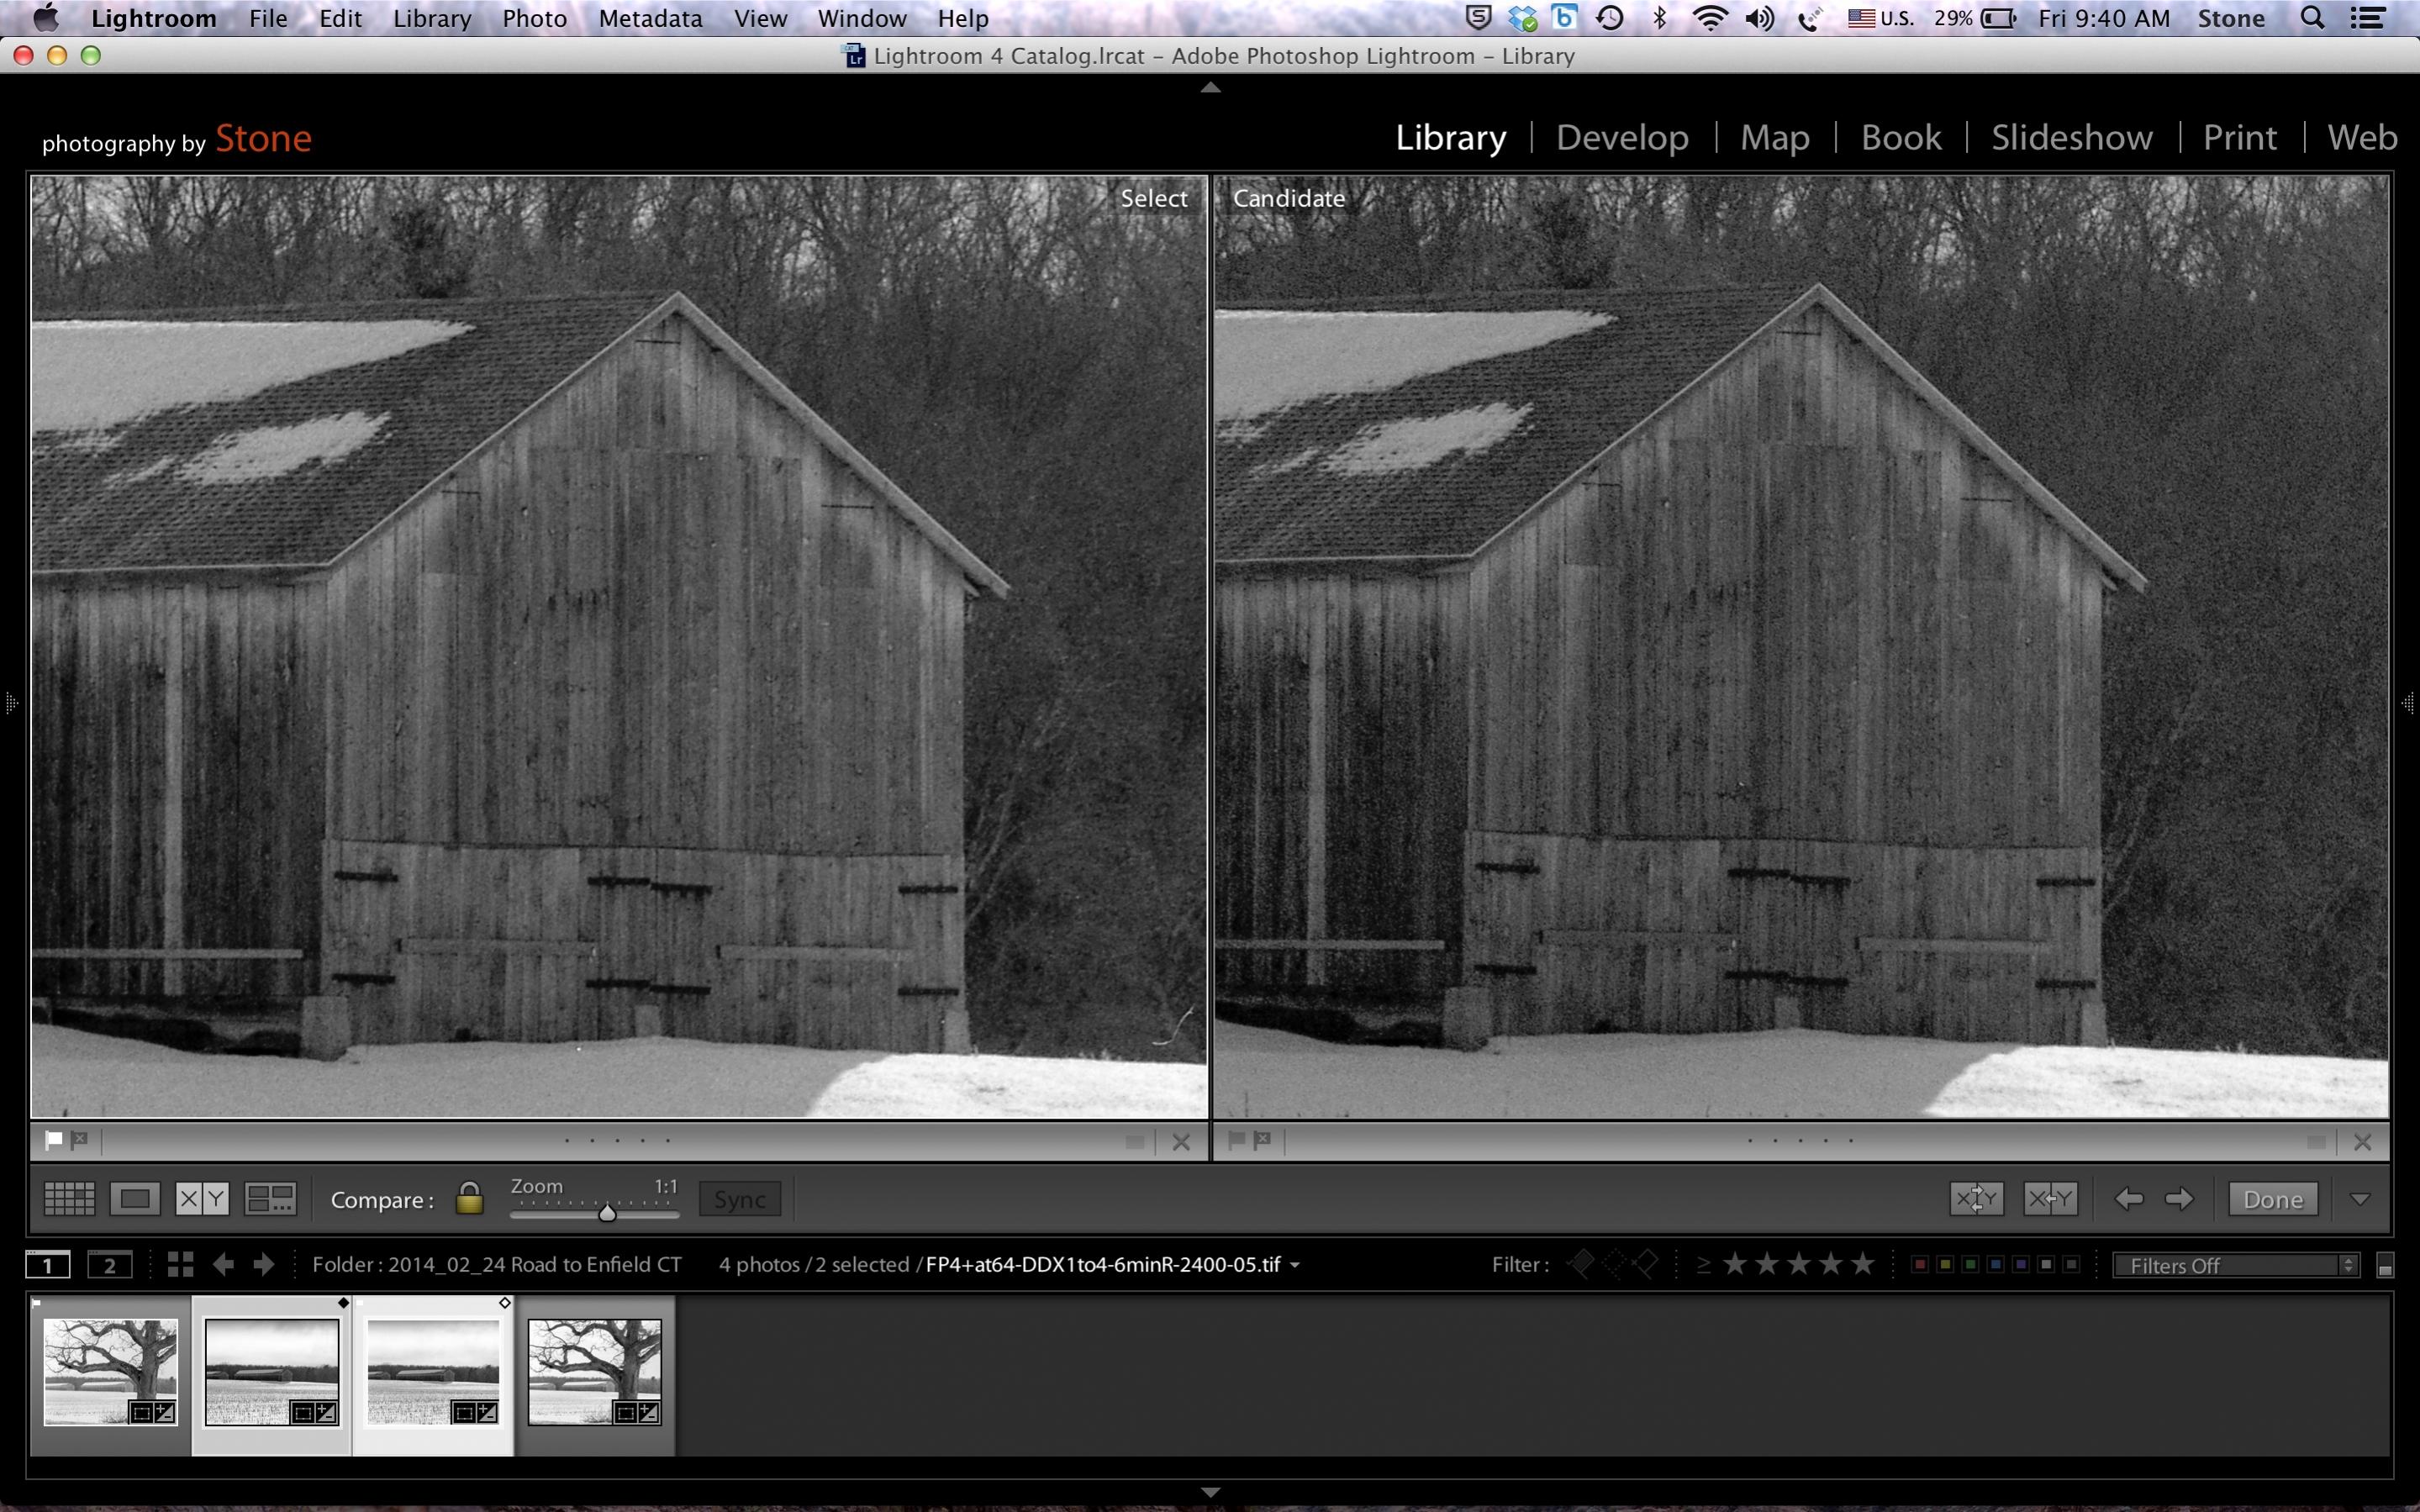
Task: Click the Wi-Fi status icon
Action: click(x=1710, y=18)
